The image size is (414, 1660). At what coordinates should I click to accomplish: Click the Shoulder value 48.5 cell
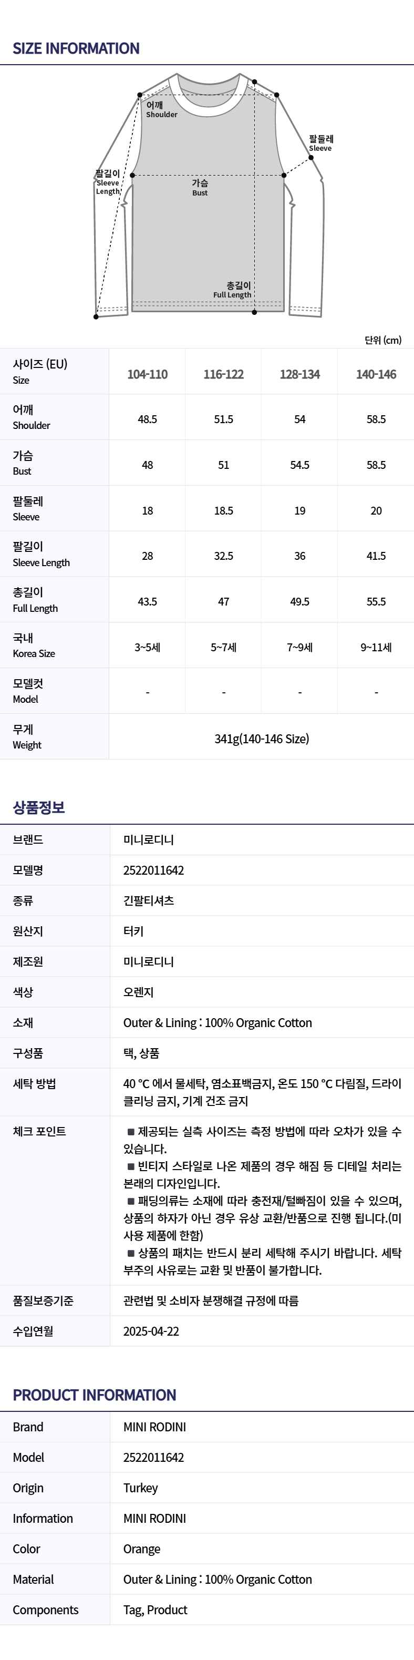tap(148, 419)
